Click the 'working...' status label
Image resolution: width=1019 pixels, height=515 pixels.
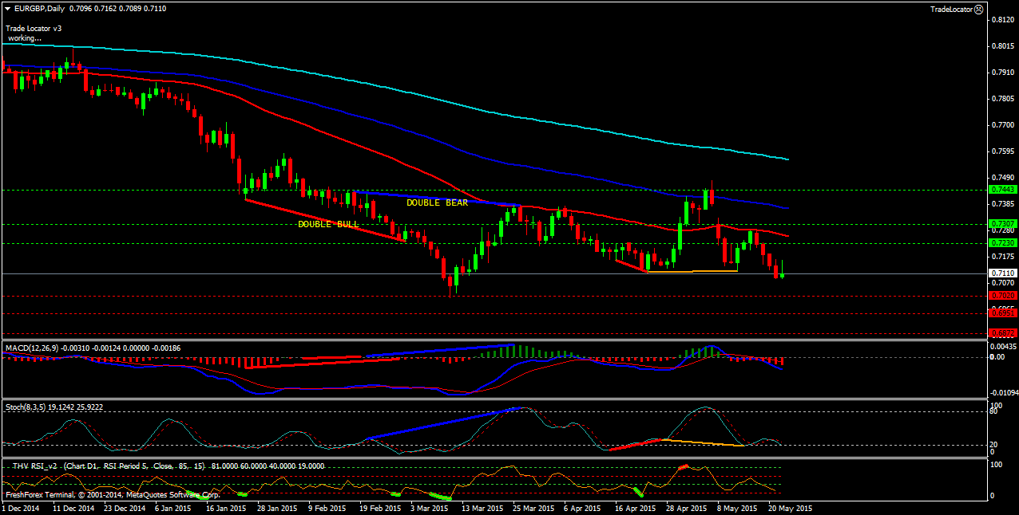(24, 37)
